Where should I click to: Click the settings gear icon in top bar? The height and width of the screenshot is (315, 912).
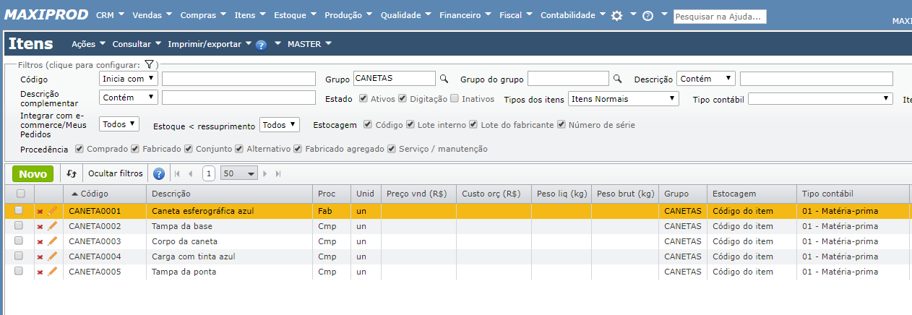(x=616, y=15)
